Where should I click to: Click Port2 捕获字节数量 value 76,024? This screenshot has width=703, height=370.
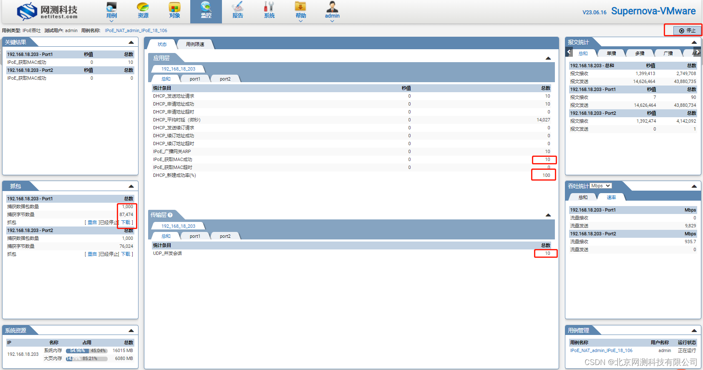coord(126,246)
